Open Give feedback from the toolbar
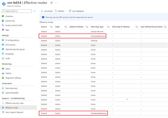This screenshot has width=168, height=118. [76, 11]
